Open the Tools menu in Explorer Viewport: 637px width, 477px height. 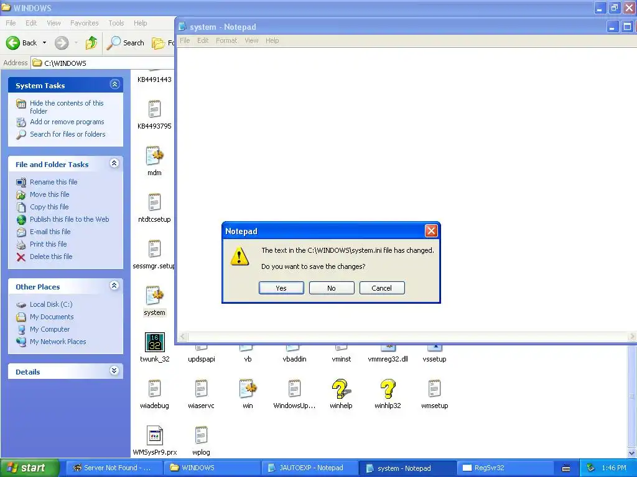point(116,23)
